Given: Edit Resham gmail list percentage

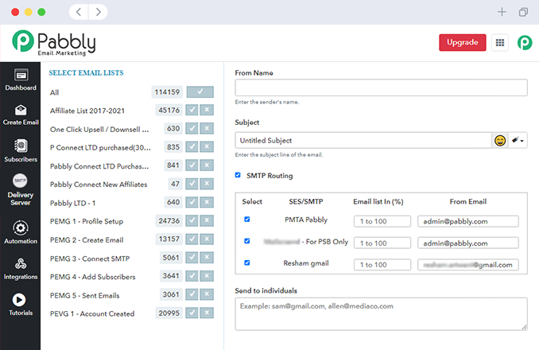Looking at the screenshot, I should [382, 265].
